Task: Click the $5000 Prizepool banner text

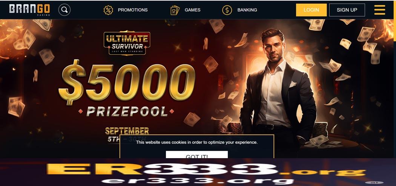Action: tap(127, 89)
